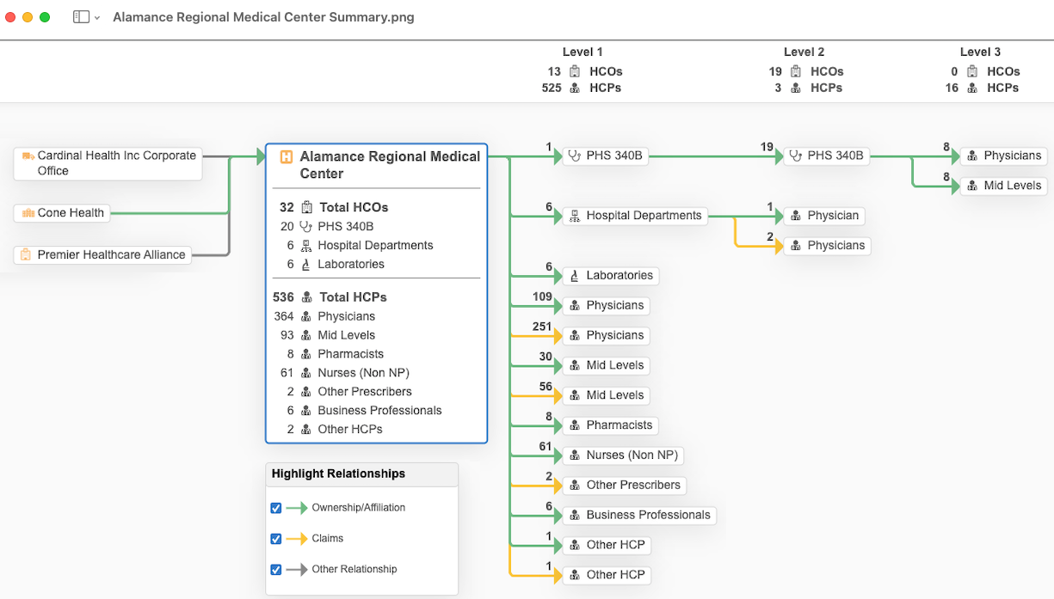Click the Total HCPs row in summary card
Screen dimensions: 1054x599
353,297
